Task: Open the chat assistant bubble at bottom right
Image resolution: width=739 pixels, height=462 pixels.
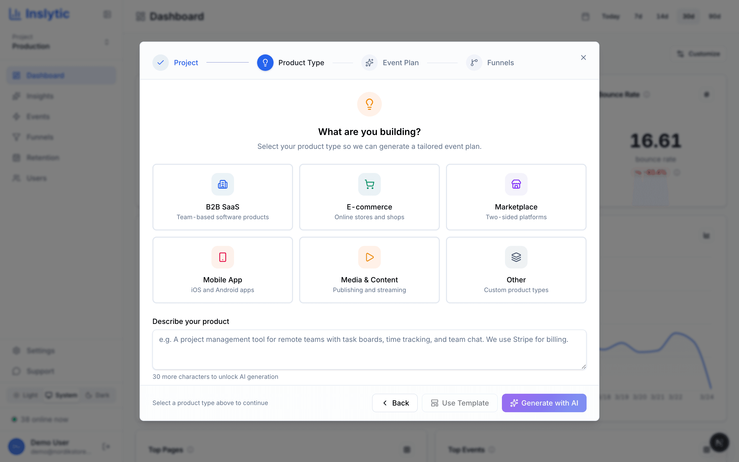Action: [719, 442]
